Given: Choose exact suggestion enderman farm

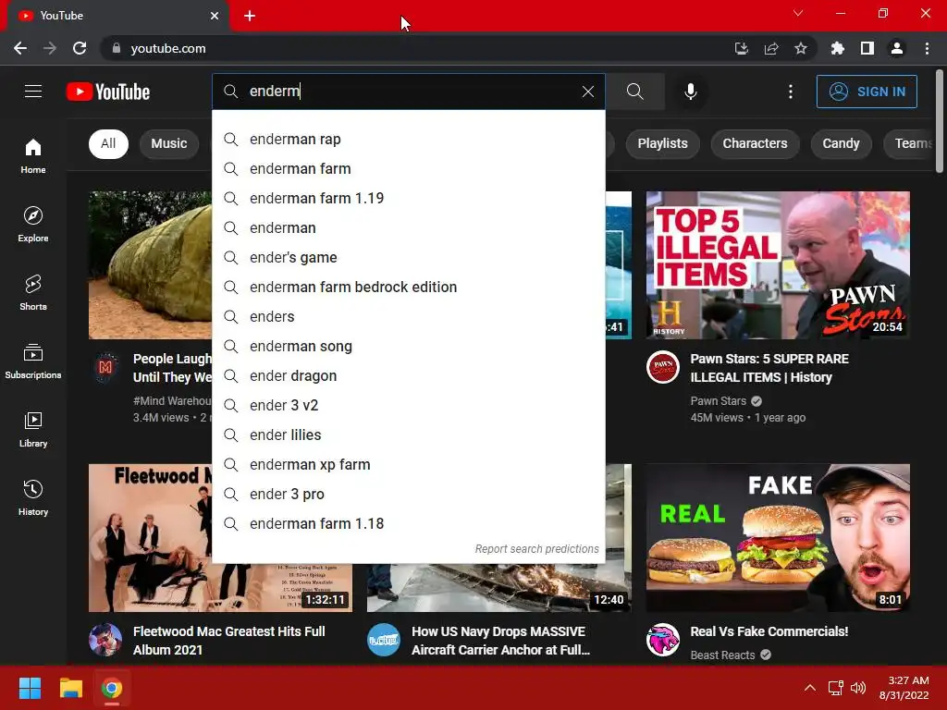Looking at the screenshot, I should [409, 169].
